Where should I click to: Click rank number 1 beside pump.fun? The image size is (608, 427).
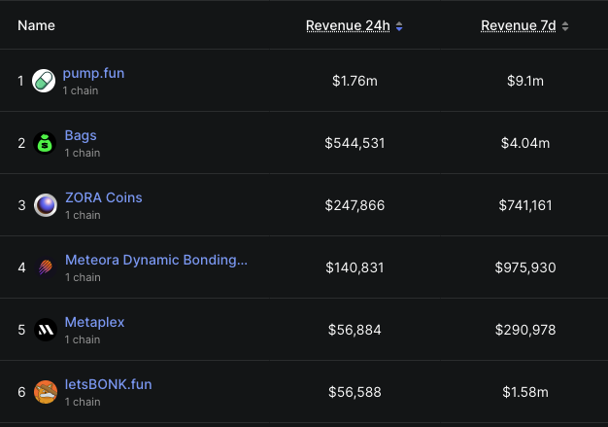[x=20, y=81]
